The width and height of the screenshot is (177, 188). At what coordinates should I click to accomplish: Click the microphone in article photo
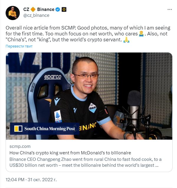134,109
